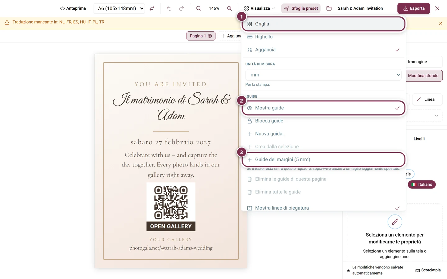Toggle the Aggancia snapping option
Image resolution: width=447 pixels, height=279 pixels.
pyautogui.click(x=323, y=50)
